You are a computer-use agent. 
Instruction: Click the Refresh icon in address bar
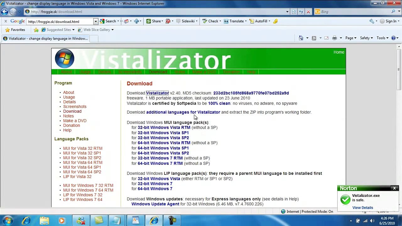pos(301,12)
